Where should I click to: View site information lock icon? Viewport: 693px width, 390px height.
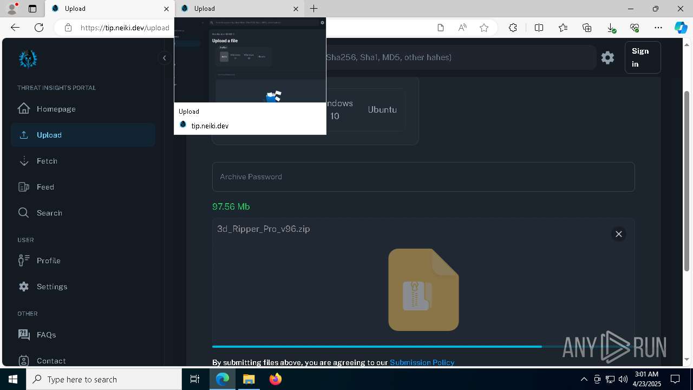(x=68, y=28)
